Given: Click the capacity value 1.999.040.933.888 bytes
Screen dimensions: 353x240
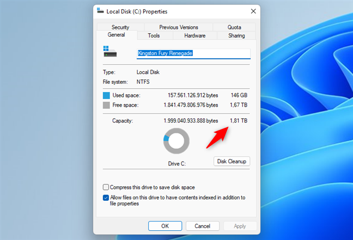Looking at the screenshot, I should point(191,121).
